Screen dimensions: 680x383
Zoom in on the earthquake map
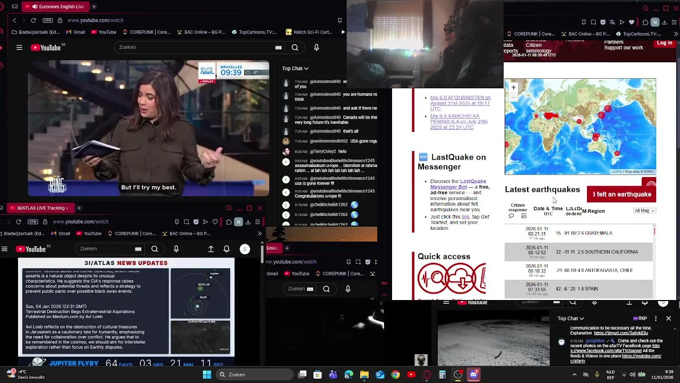(513, 87)
